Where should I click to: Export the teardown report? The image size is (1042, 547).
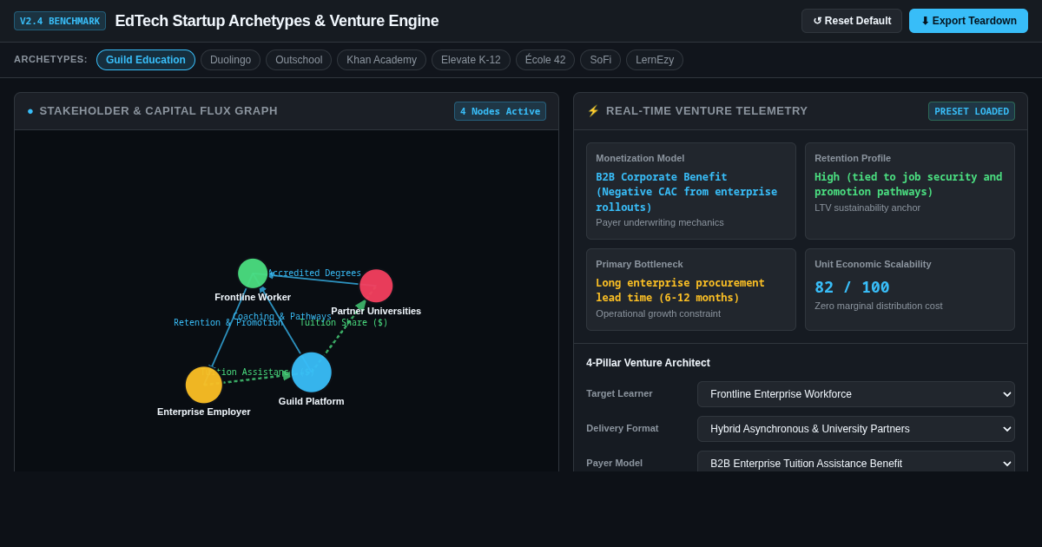pos(968,21)
